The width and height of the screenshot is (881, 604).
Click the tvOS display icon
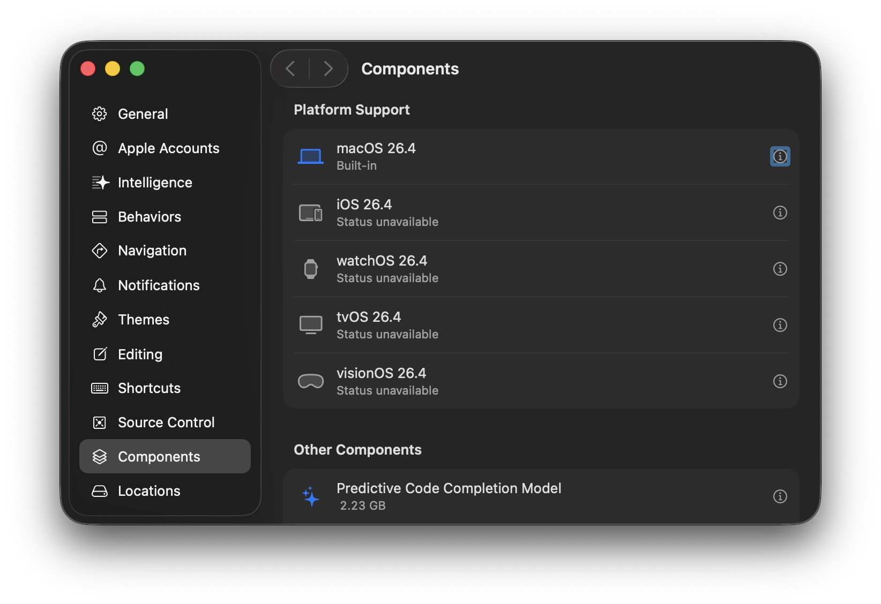coord(311,325)
